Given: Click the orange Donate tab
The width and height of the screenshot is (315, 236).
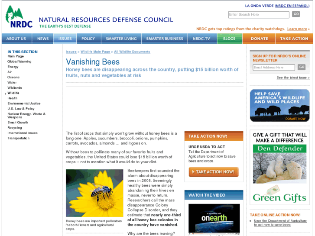Looking at the screenshot, I should click(260, 39).
